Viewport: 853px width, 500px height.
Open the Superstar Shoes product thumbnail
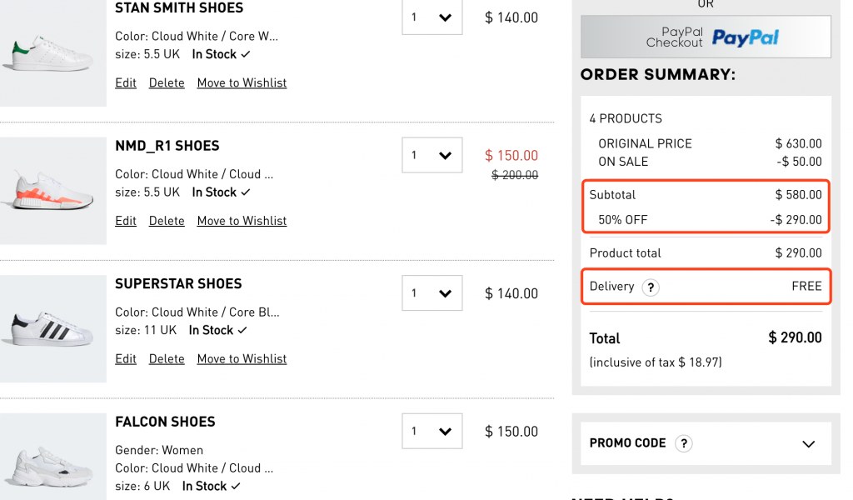point(52,329)
